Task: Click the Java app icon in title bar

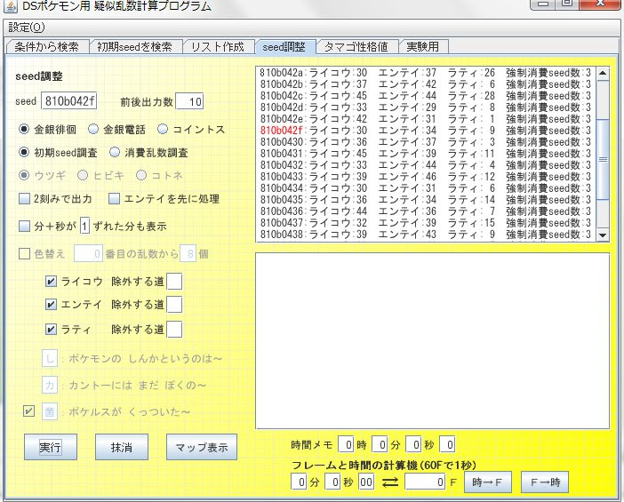Action: (11, 6)
